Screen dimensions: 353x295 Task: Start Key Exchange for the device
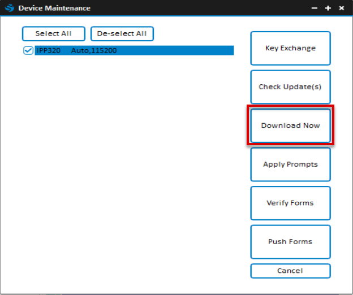290,49
